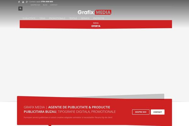Open the TEXTILE menu
The height and width of the screenshot is (126, 189).
coord(73,18)
